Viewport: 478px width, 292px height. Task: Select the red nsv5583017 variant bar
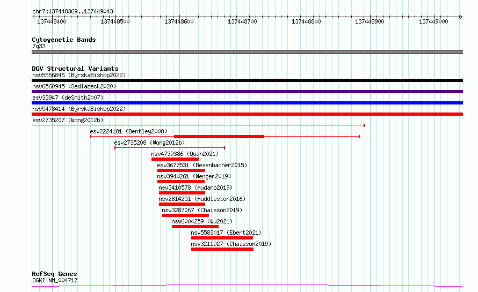pos(222,238)
